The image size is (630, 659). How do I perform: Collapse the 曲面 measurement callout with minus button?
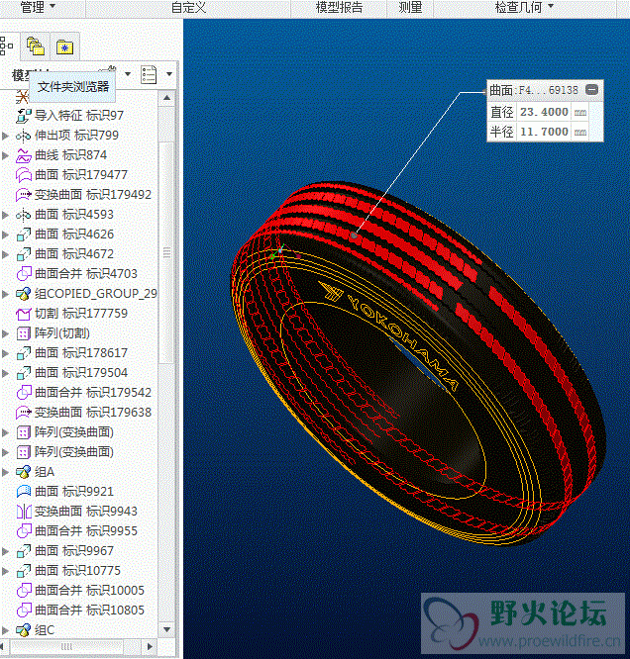(x=591, y=89)
